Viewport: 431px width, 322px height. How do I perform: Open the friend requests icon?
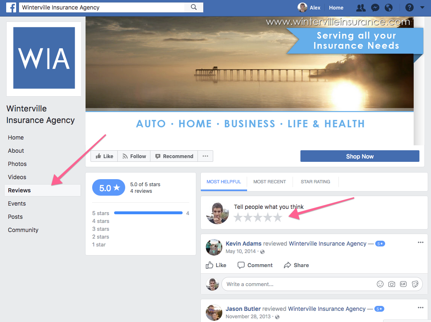point(361,8)
